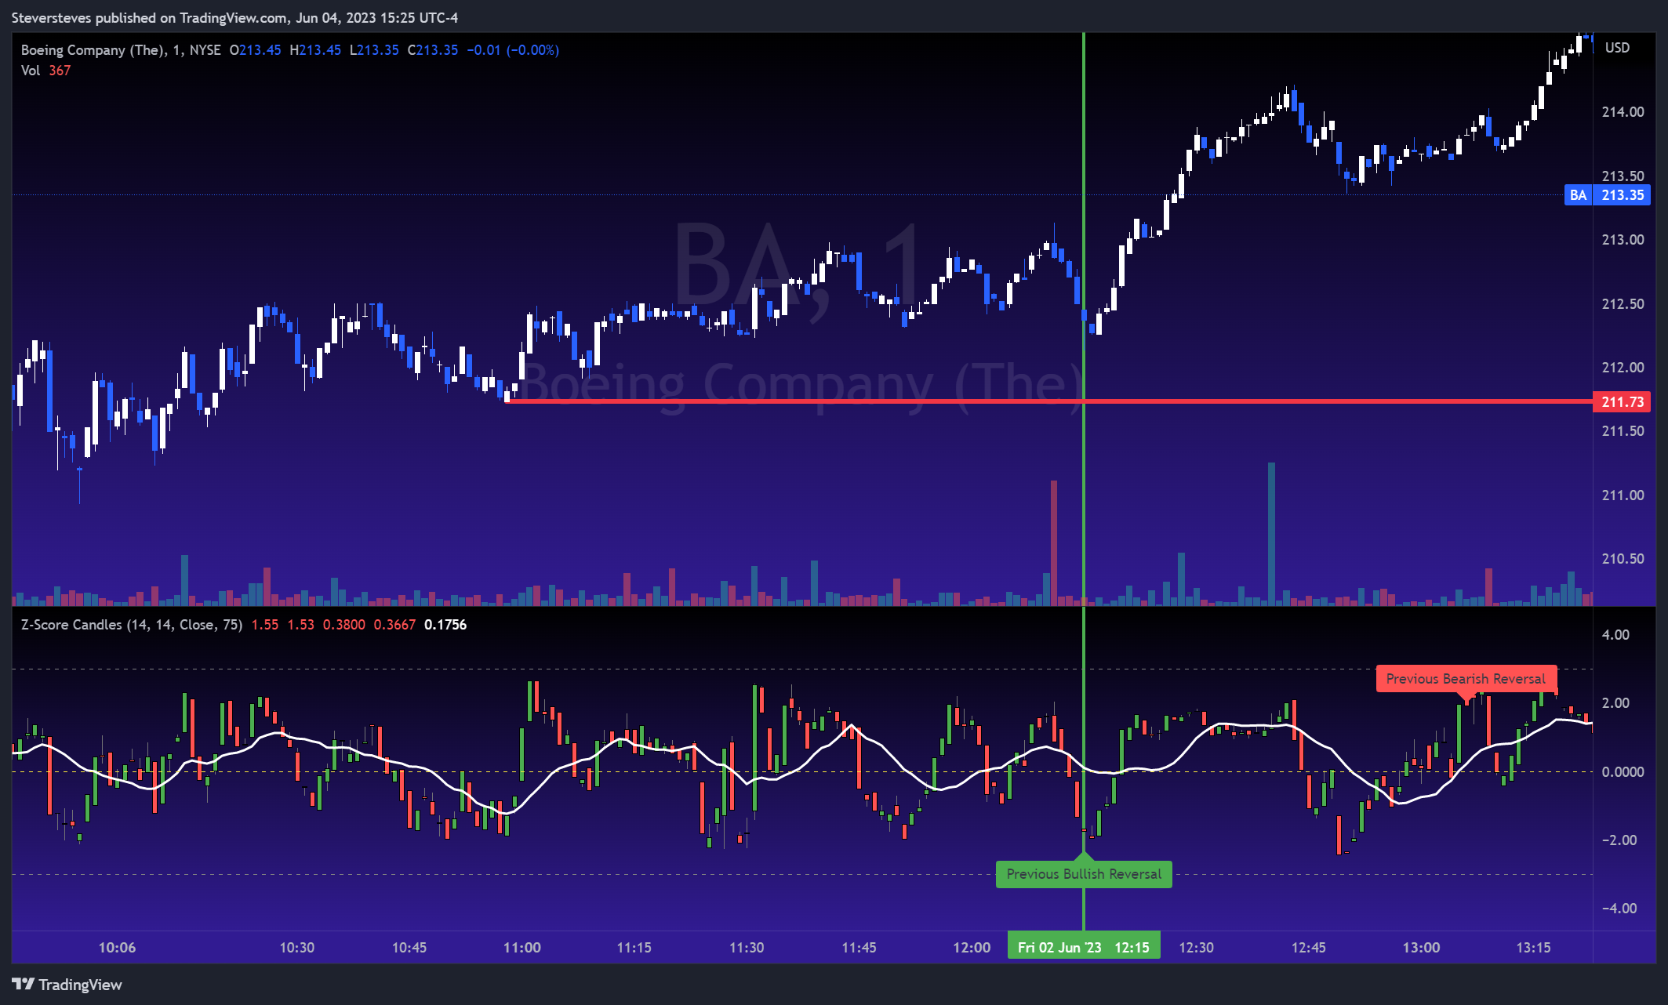Click the 212.00 price axis label
This screenshot has height=1005, width=1668.
point(1623,368)
